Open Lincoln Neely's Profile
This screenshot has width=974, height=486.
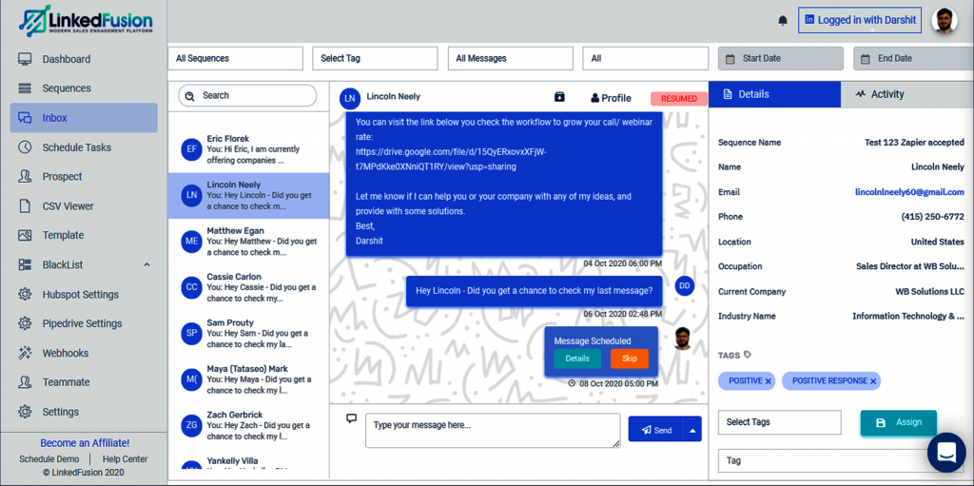pos(611,98)
